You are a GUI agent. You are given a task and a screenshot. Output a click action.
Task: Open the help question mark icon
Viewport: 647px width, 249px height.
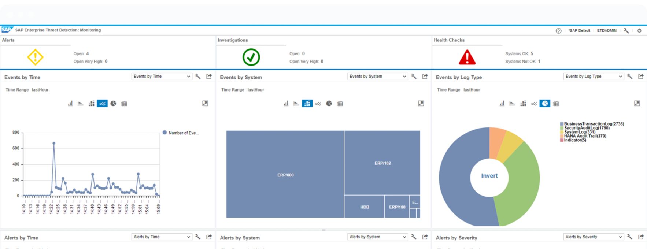click(x=558, y=31)
